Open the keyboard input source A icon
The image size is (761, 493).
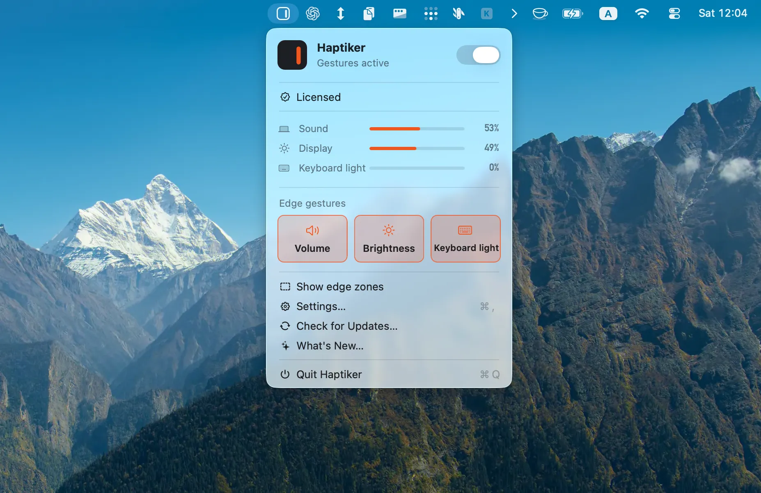coord(608,14)
